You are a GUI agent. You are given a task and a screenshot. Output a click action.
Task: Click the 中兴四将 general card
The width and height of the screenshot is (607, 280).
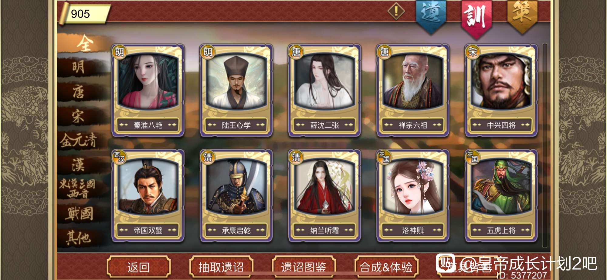[x=501, y=90]
